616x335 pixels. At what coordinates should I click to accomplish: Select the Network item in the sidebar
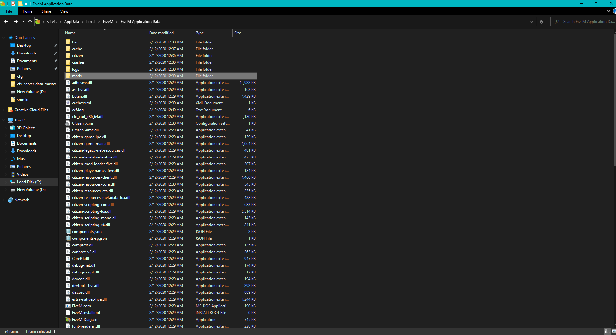pyautogui.click(x=22, y=200)
